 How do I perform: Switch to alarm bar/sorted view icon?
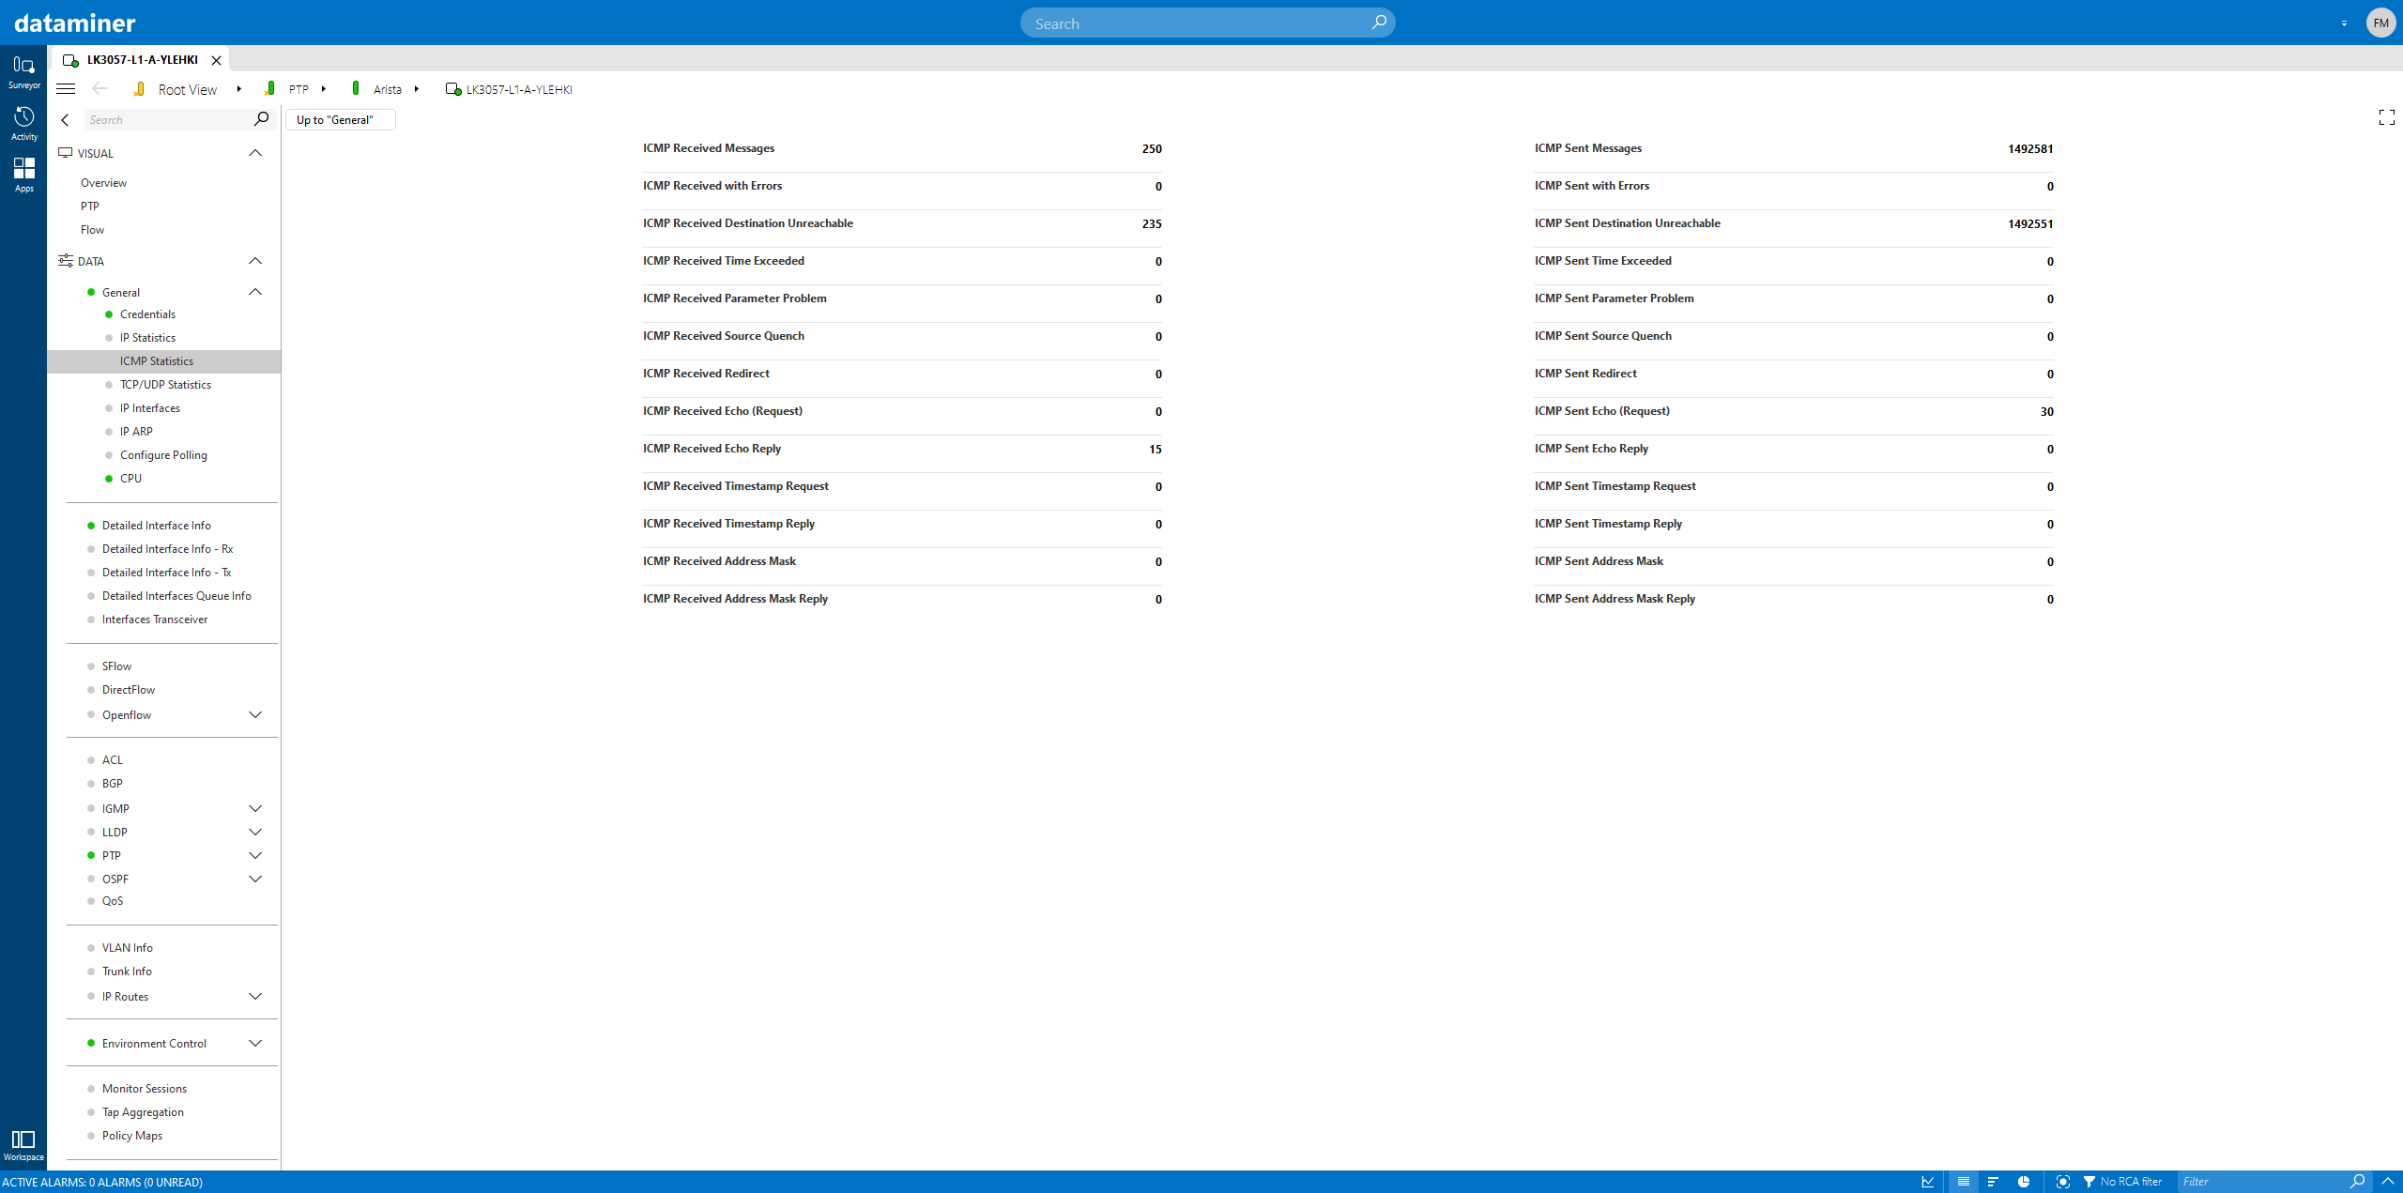(1993, 1182)
